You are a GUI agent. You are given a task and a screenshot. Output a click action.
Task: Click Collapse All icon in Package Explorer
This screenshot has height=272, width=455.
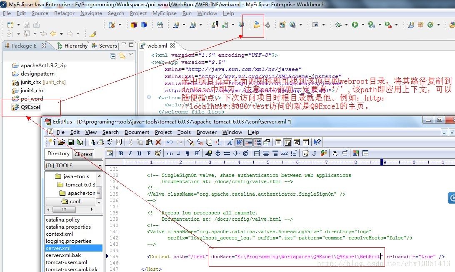tap(113, 56)
